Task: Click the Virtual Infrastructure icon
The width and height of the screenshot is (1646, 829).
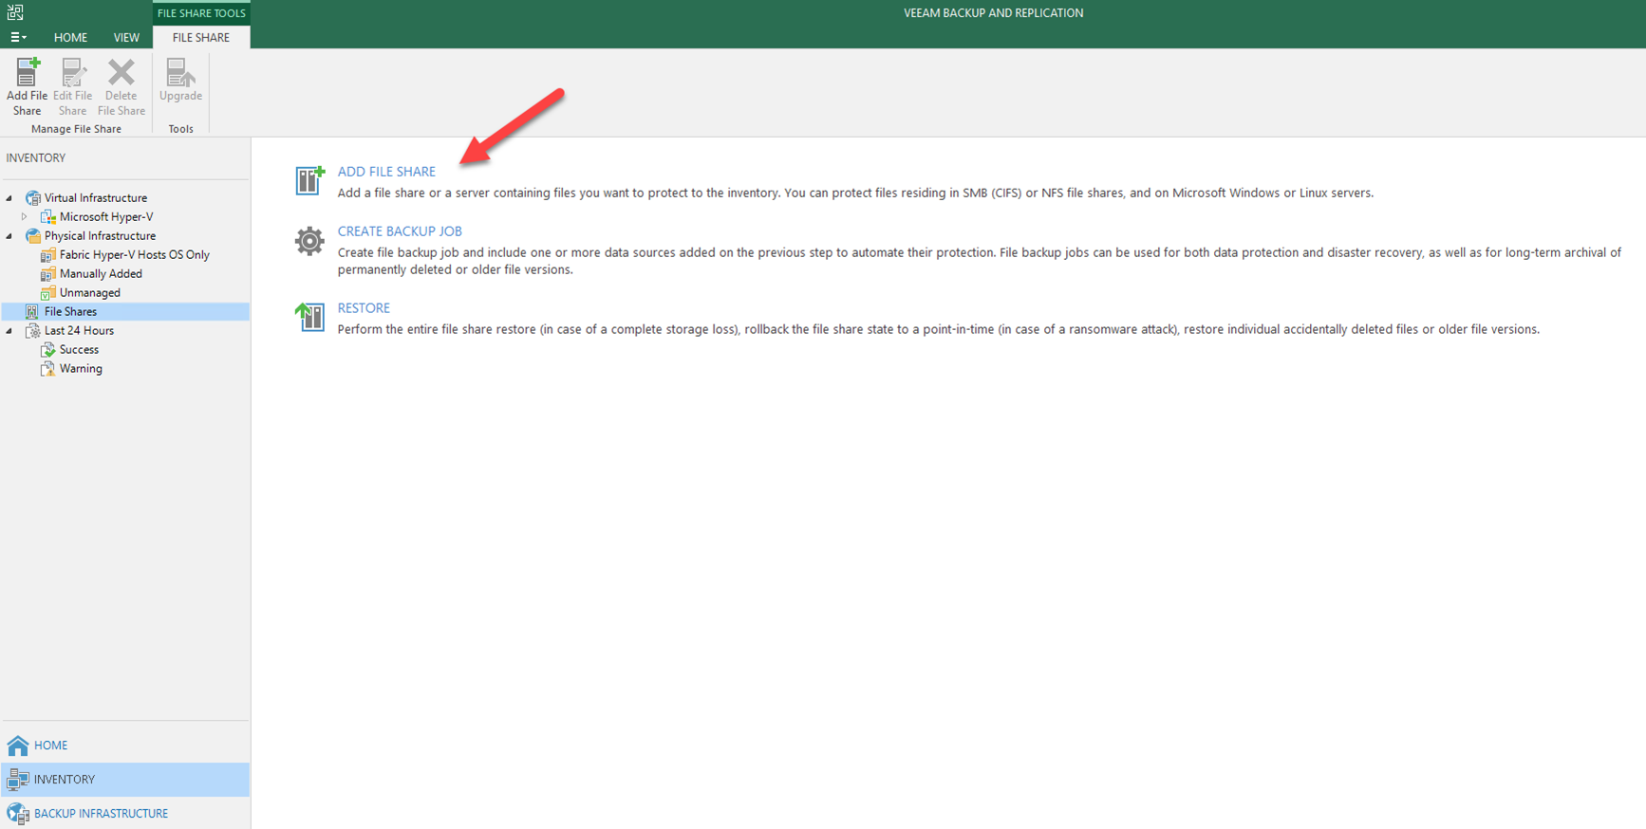Action: click(x=33, y=198)
